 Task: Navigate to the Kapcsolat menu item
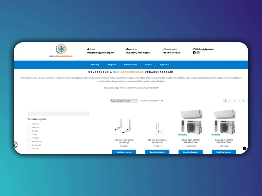164,65
